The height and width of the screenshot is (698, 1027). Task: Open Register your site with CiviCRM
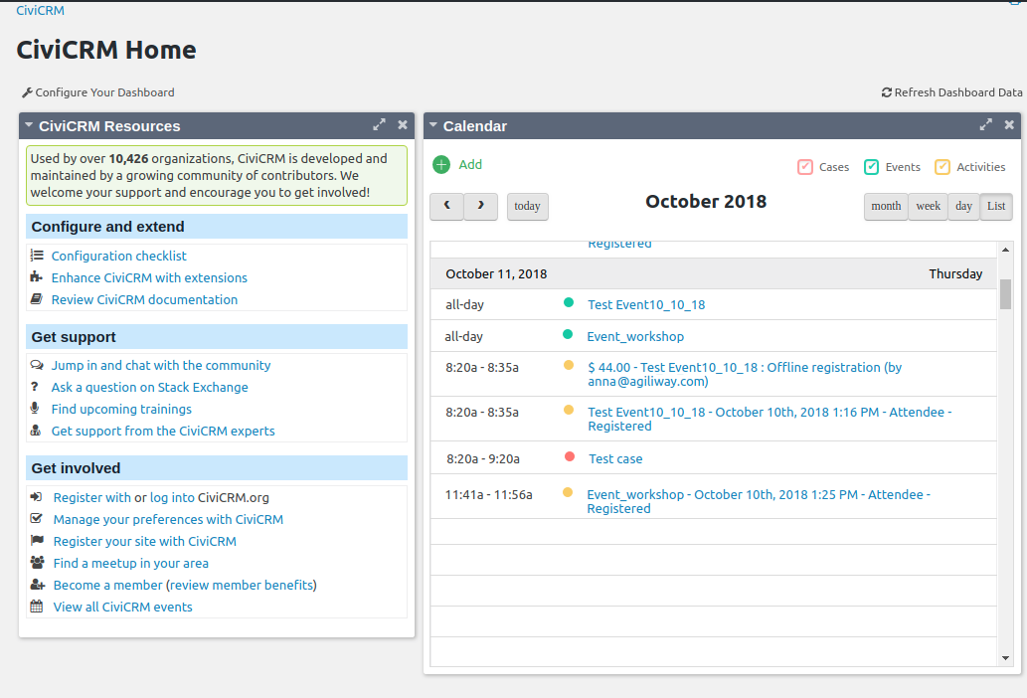click(145, 542)
